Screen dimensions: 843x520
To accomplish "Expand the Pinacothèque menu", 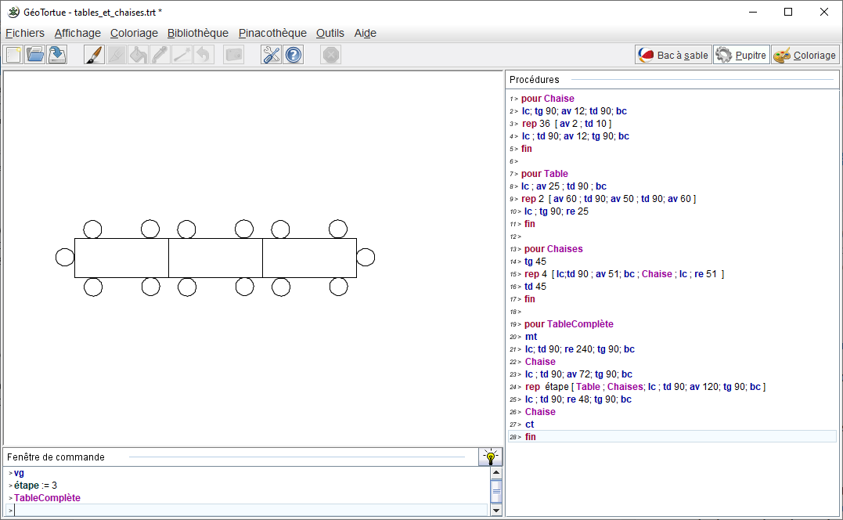I will [272, 33].
